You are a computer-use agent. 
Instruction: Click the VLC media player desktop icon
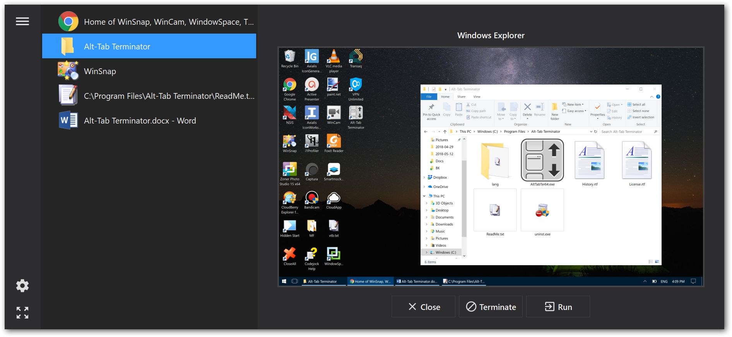coord(334,57)
